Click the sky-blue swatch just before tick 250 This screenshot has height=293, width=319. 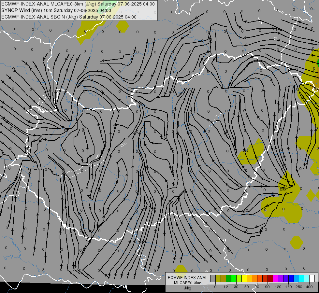coord(297,278)
